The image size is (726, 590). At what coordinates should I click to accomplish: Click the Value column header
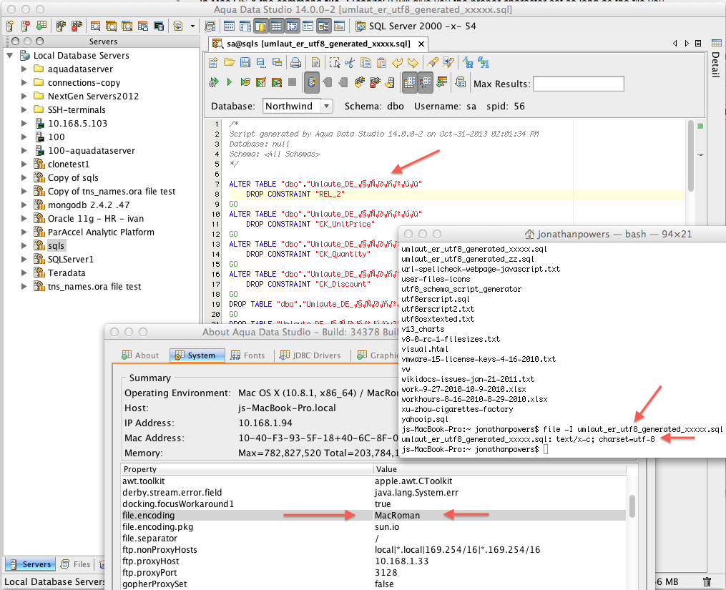click(500, 469)
